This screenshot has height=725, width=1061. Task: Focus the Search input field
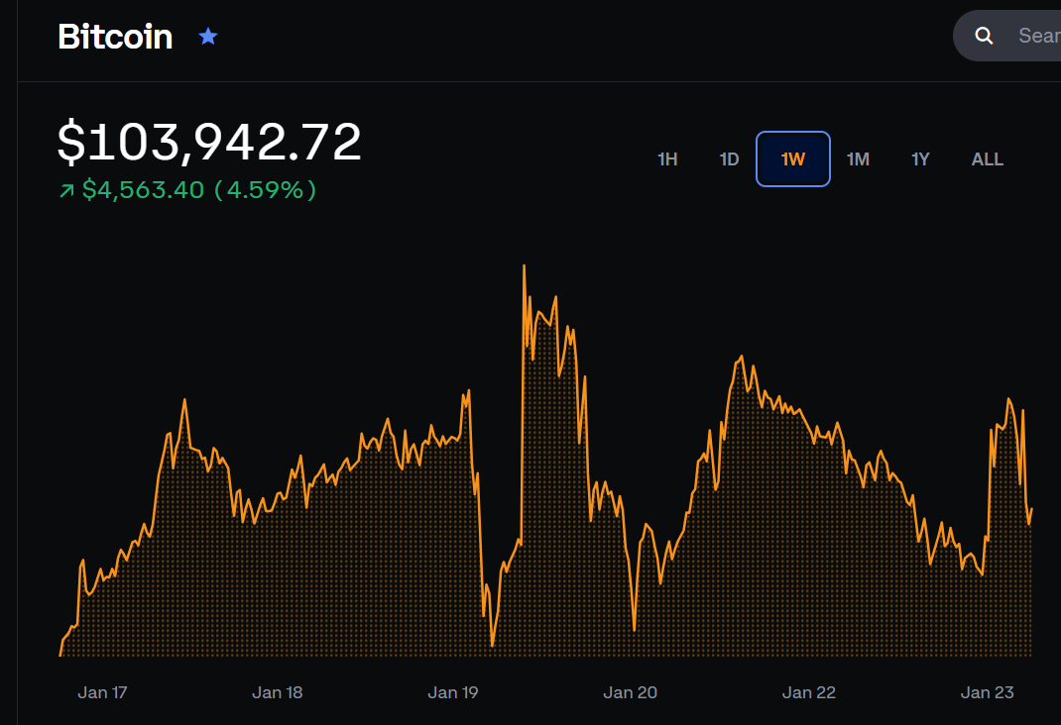tap(1006, 36)
